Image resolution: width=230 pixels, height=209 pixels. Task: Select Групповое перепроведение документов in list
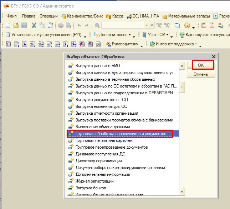pyautogui.click(x=111, y=147)
